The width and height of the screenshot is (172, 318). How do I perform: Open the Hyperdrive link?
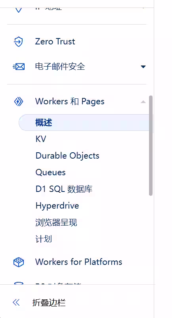[x=57, y=206]
